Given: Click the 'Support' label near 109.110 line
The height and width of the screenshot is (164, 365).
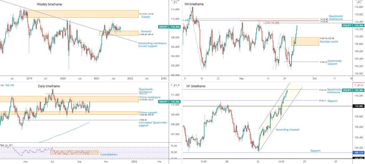Looking at the screenshot, I should (x=315, y=151).
